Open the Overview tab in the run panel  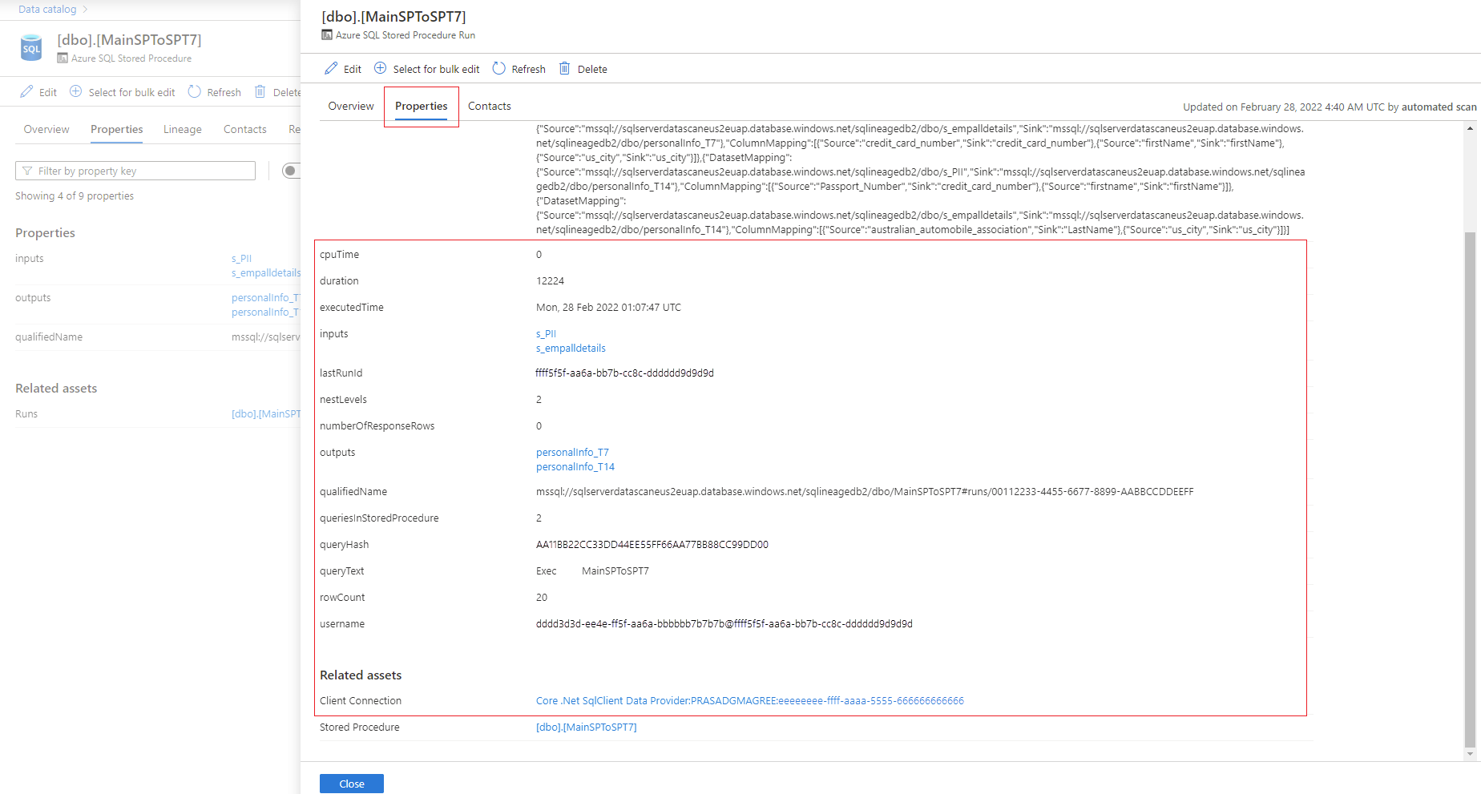pos(351,106)
